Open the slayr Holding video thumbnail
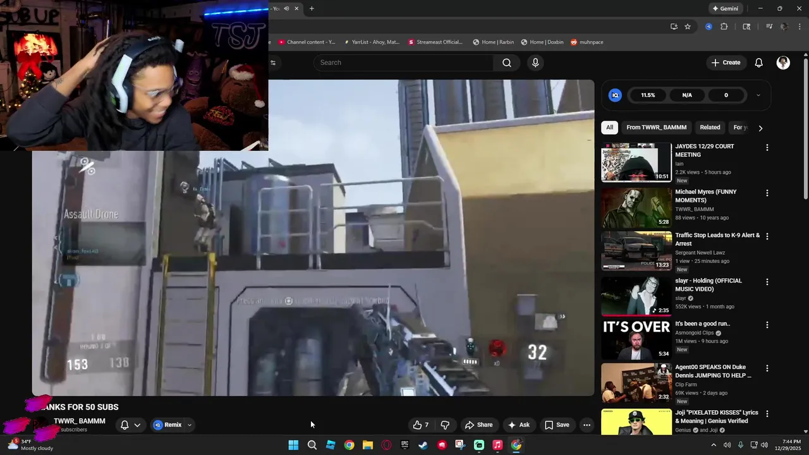 636,296
